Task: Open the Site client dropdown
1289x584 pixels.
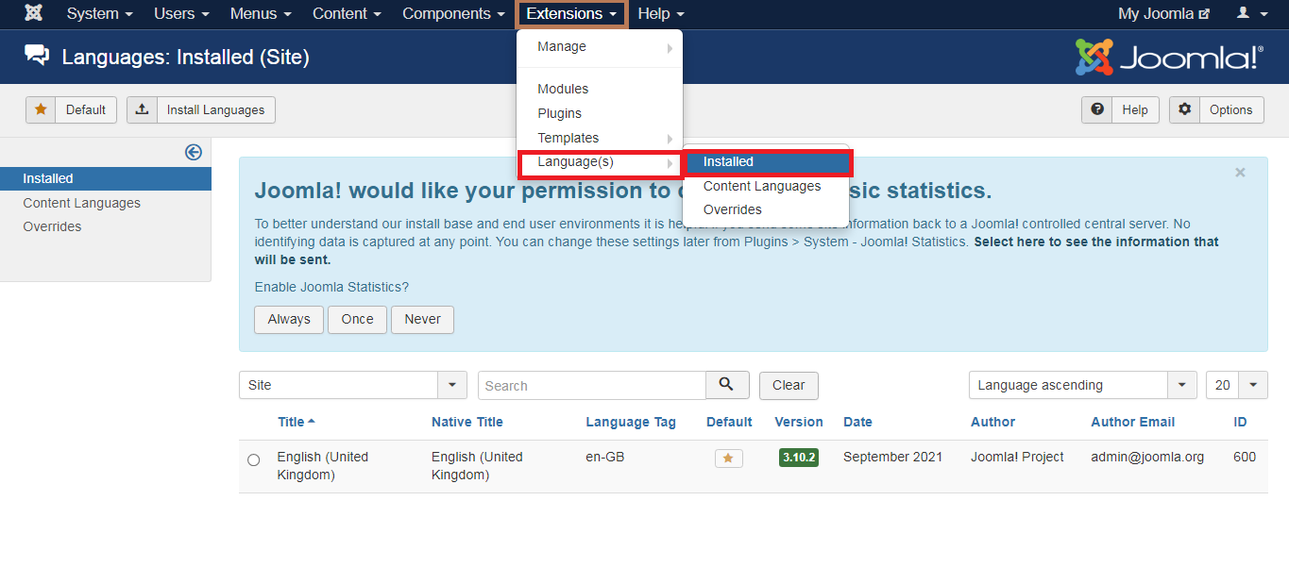Action: 353,385
